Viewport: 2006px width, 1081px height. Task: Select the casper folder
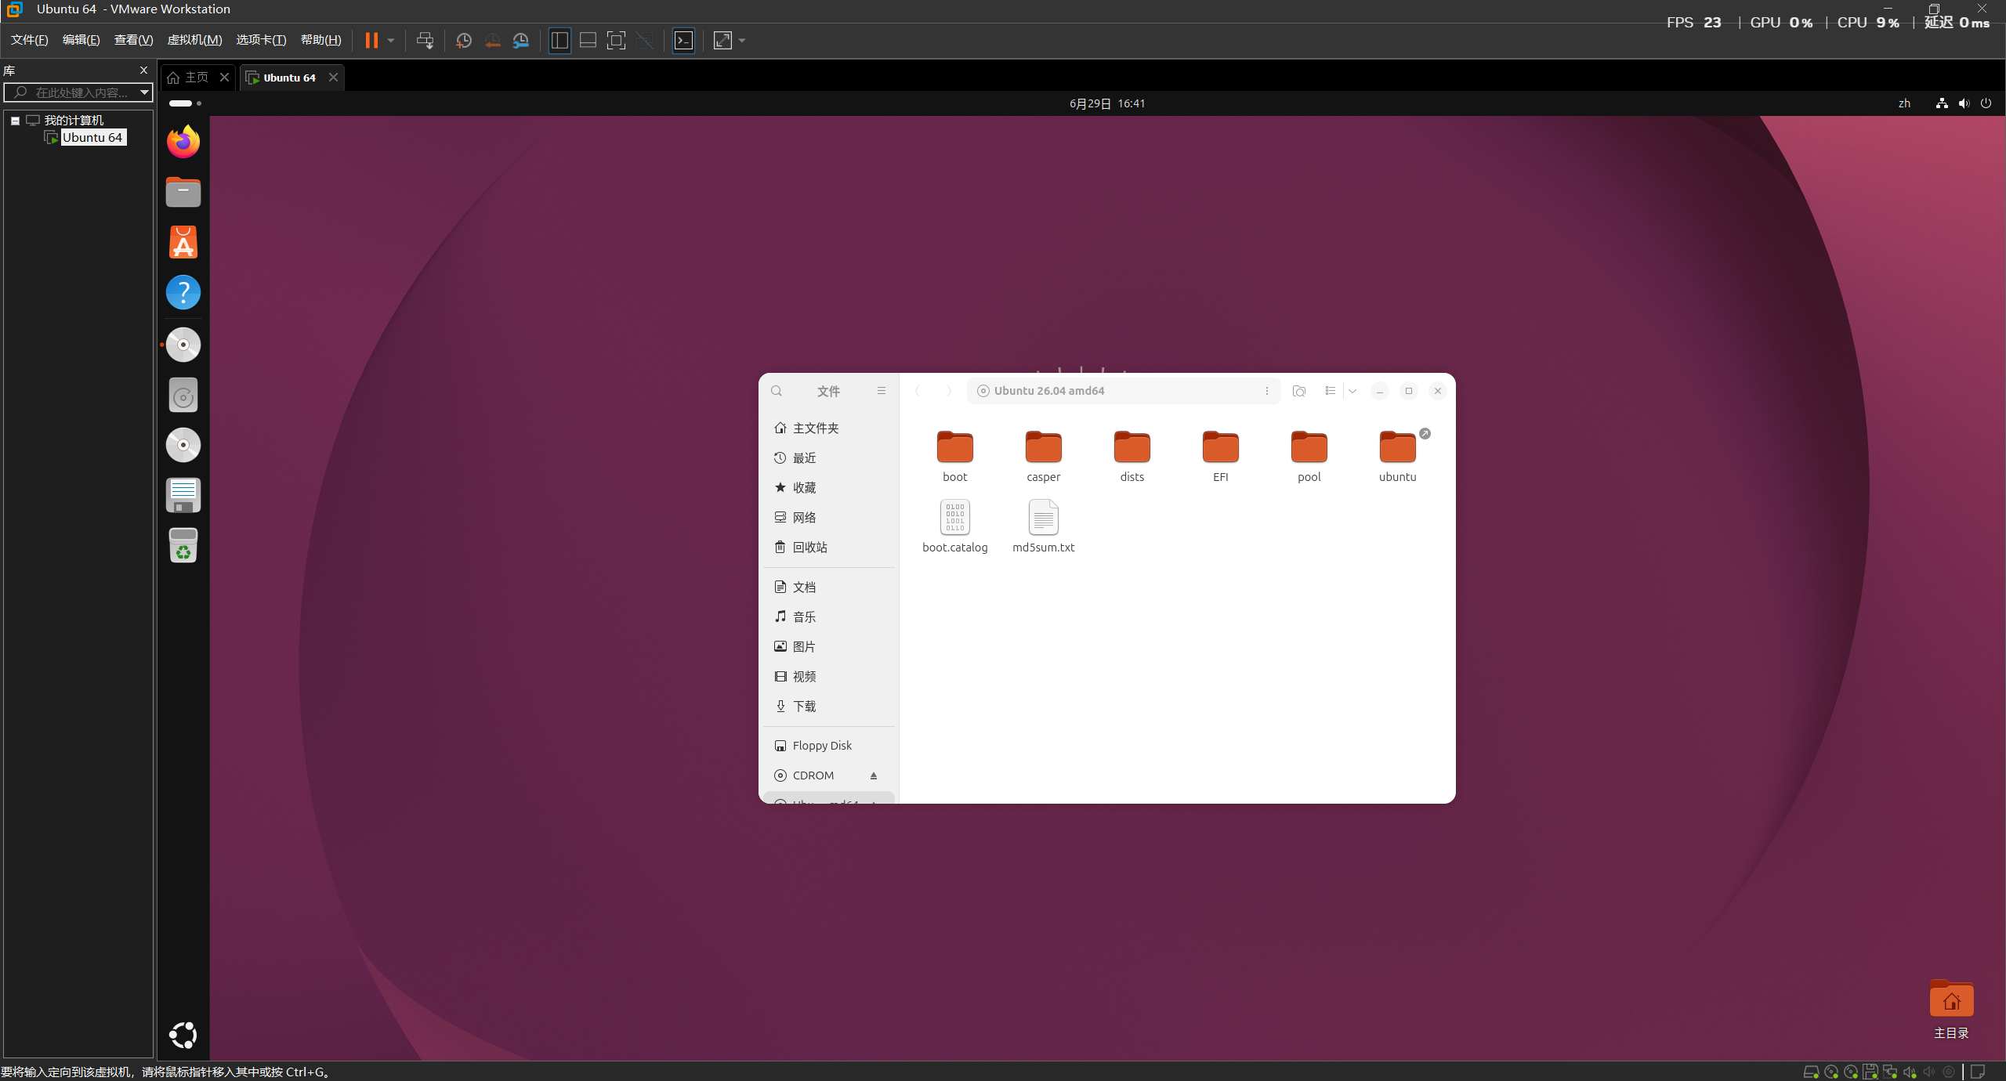(x=1044, y=457)
